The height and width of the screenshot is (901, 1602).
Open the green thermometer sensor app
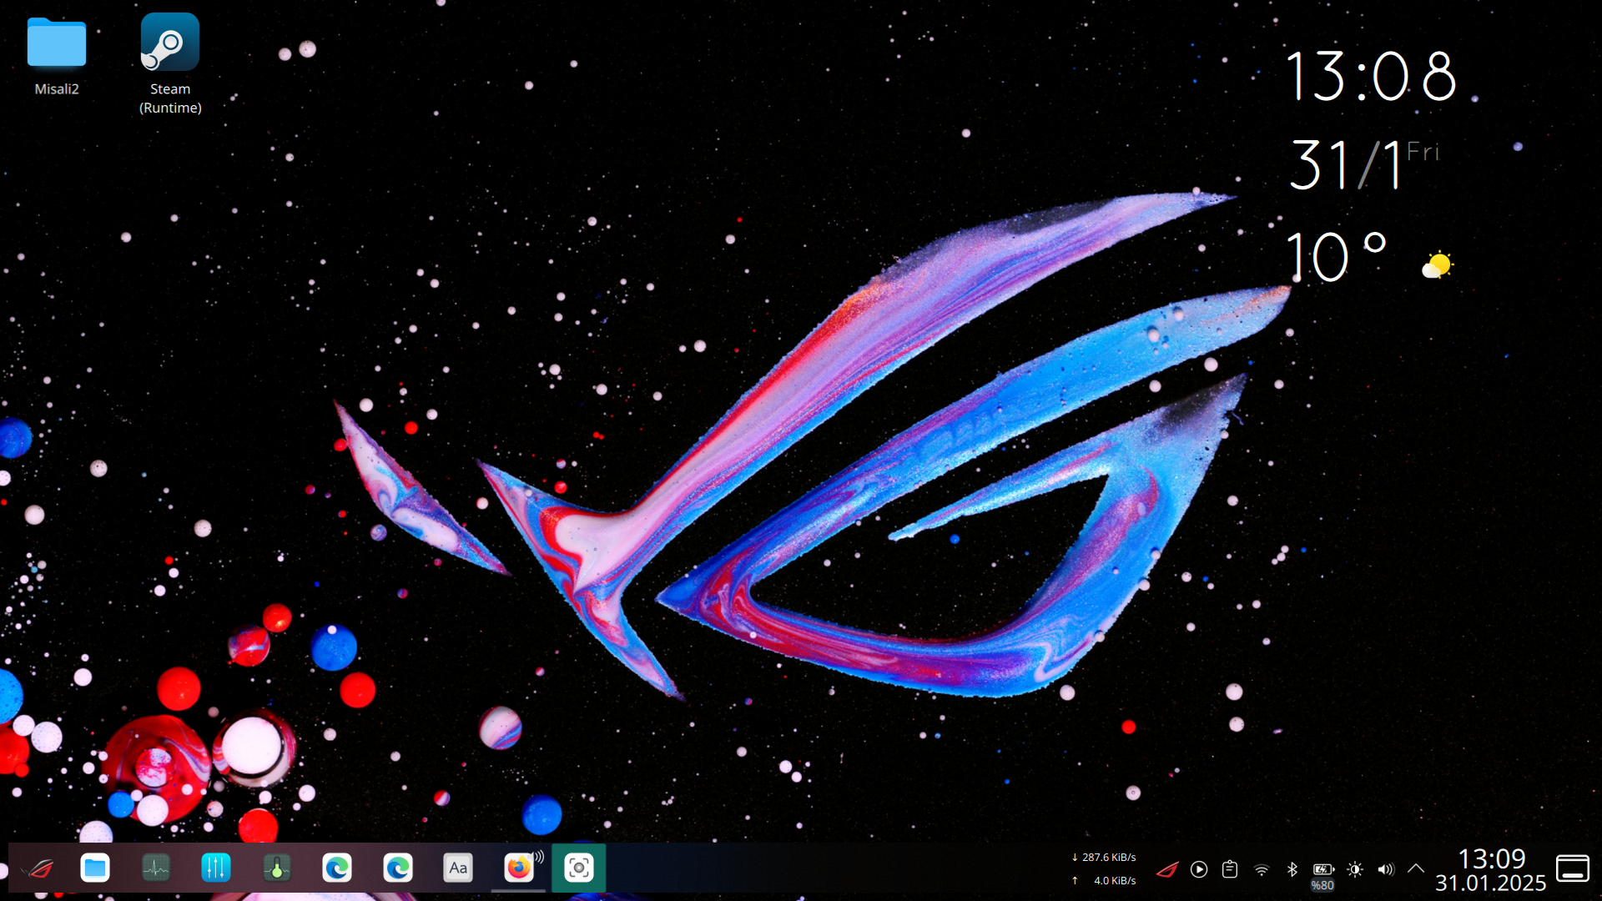click(x=276, y=868)
